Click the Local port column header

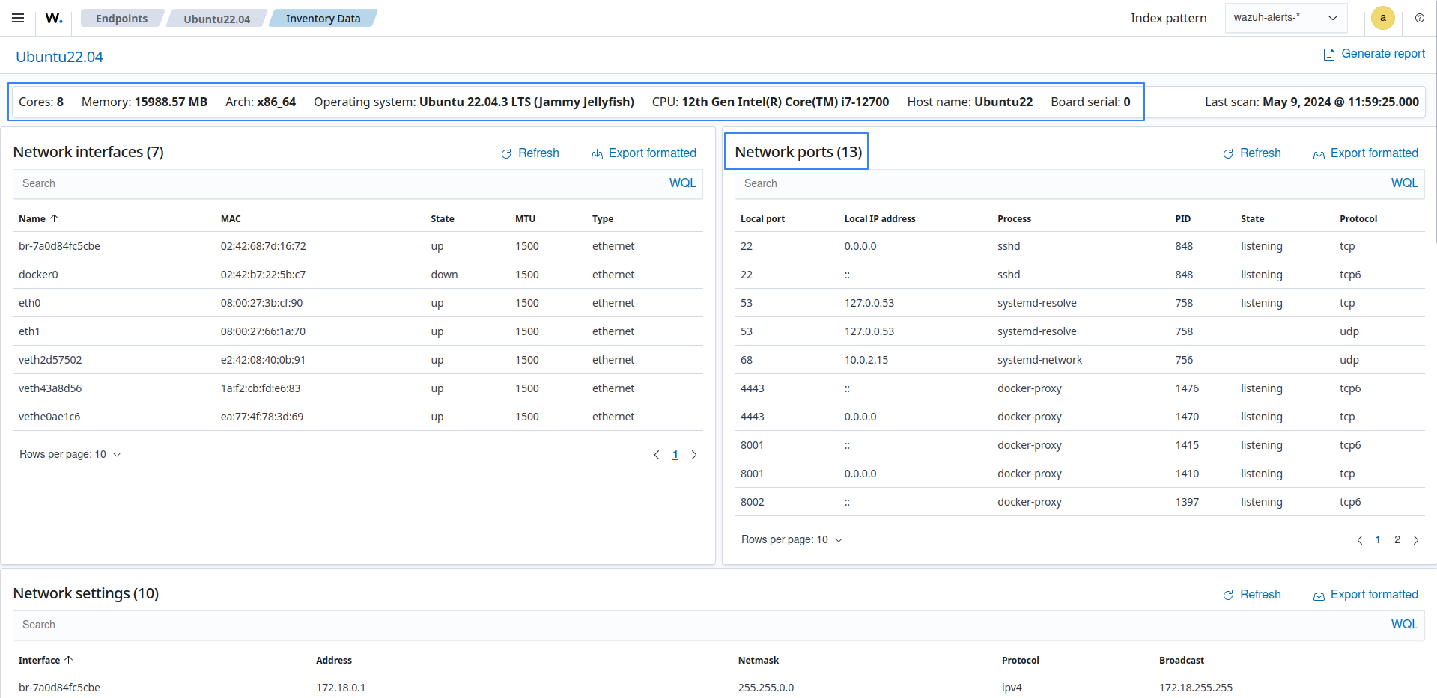[762, 218]
